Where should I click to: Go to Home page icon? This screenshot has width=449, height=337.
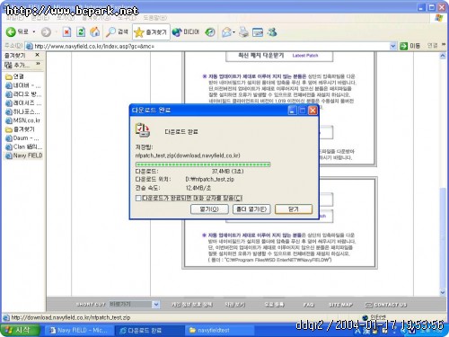tap(95, 32)
